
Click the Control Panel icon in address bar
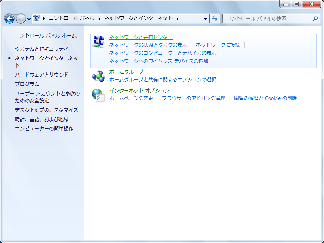click(x=36, y=18)
